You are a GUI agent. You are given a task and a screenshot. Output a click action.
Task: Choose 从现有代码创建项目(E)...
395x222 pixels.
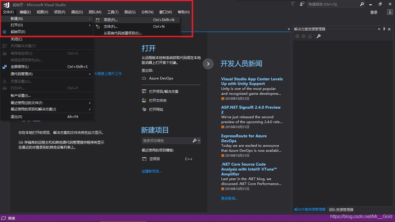click(x=136, y=33)
